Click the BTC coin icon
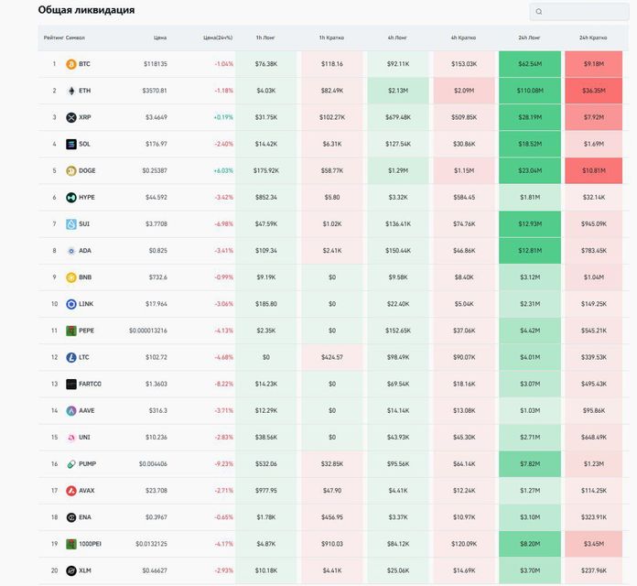 coord(71,64)
